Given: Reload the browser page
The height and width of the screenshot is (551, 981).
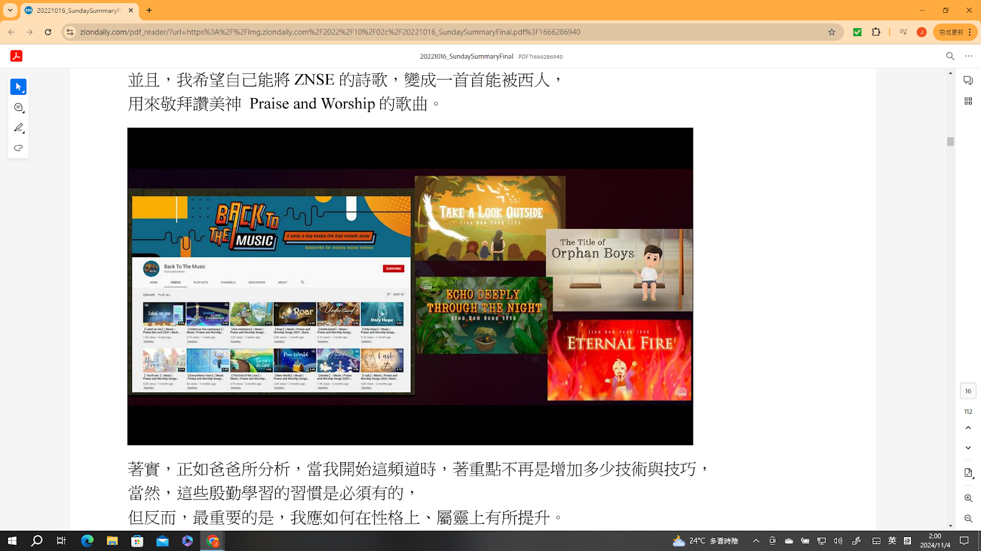Looking at the screenshot, I should click(48, 32).
